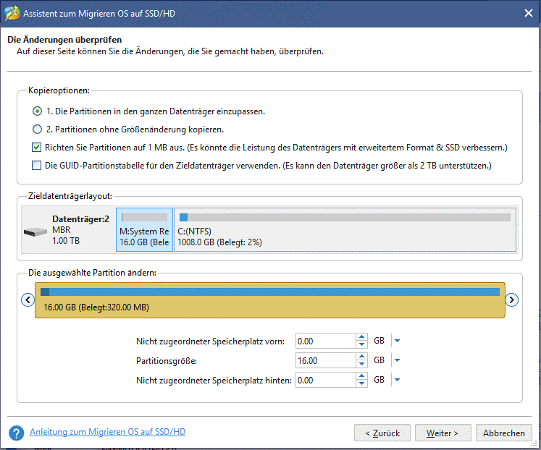
Task: Click the yellow partition size slider bar
Action: click(x=270, y=300)
